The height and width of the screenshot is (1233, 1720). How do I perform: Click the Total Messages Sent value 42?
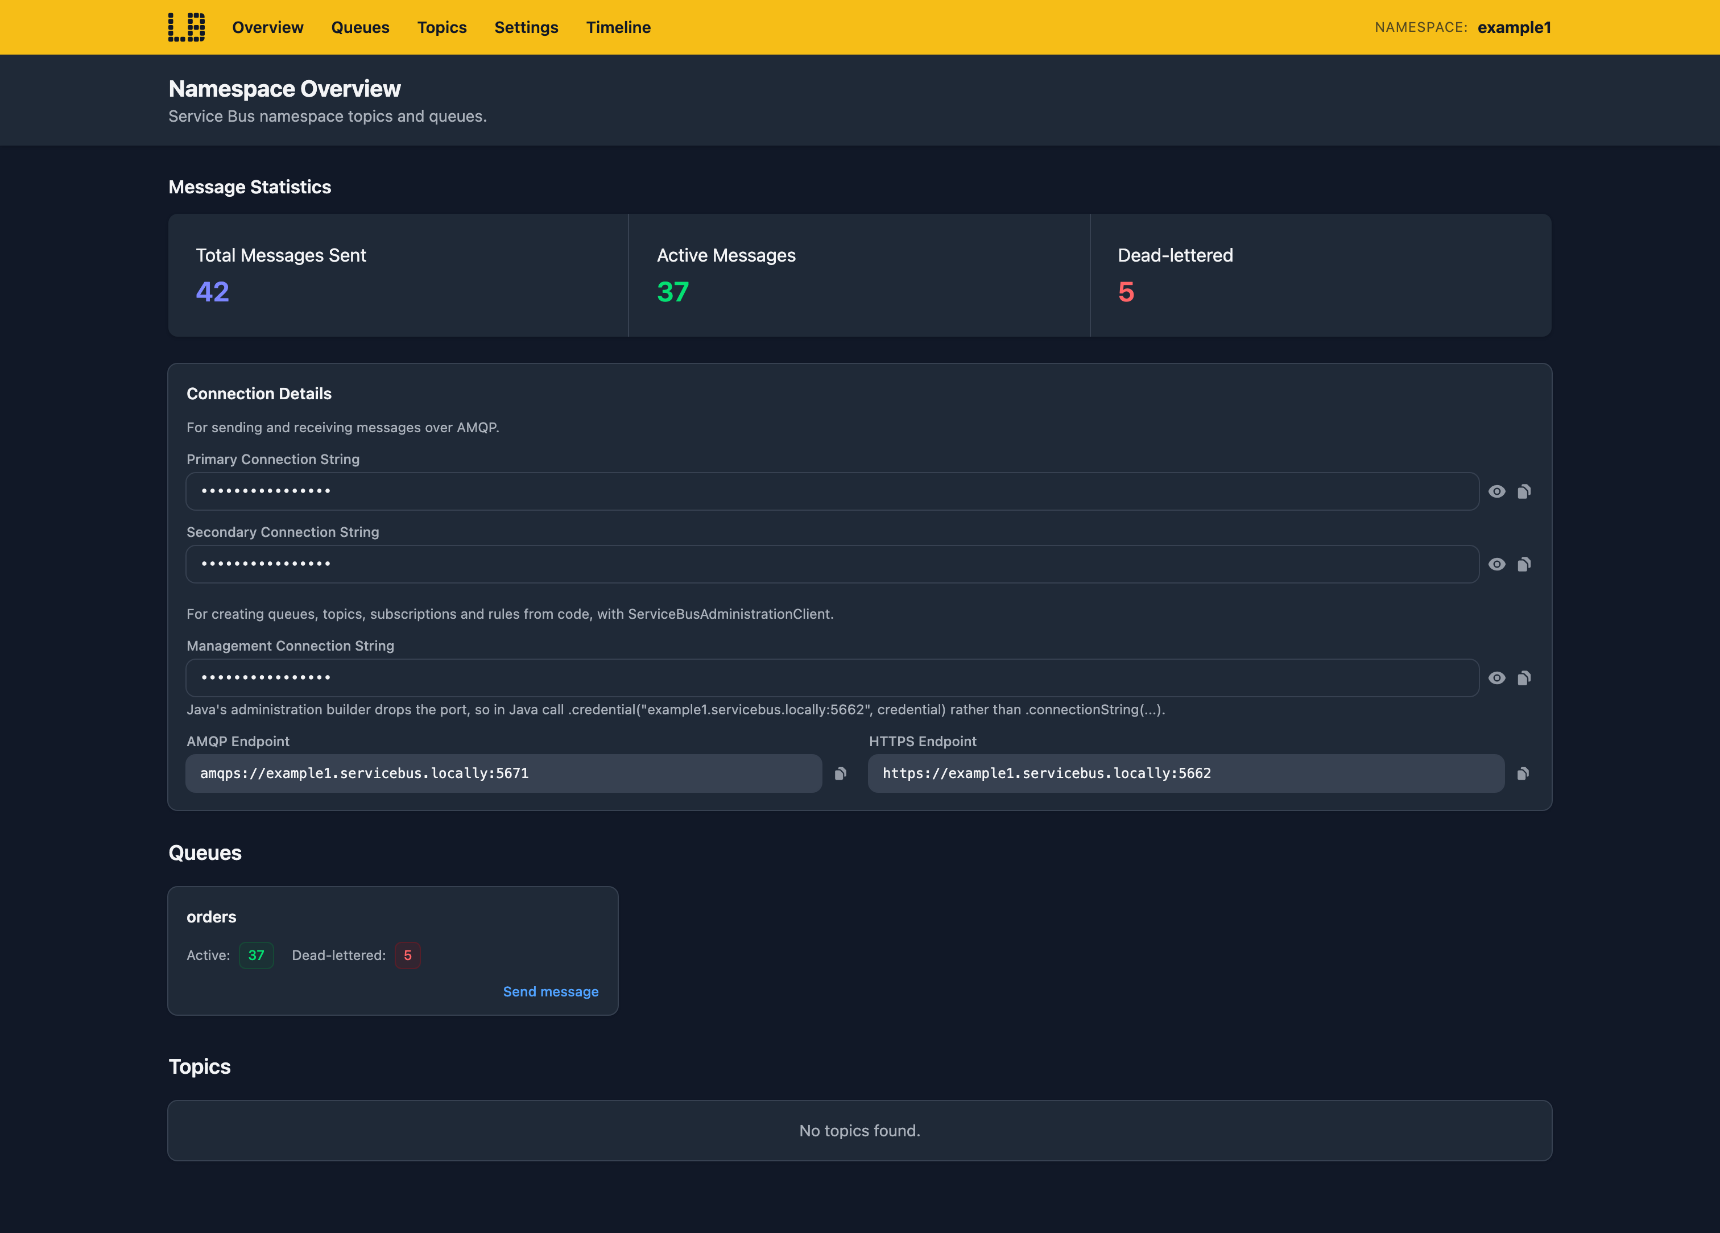click(212, 292)
